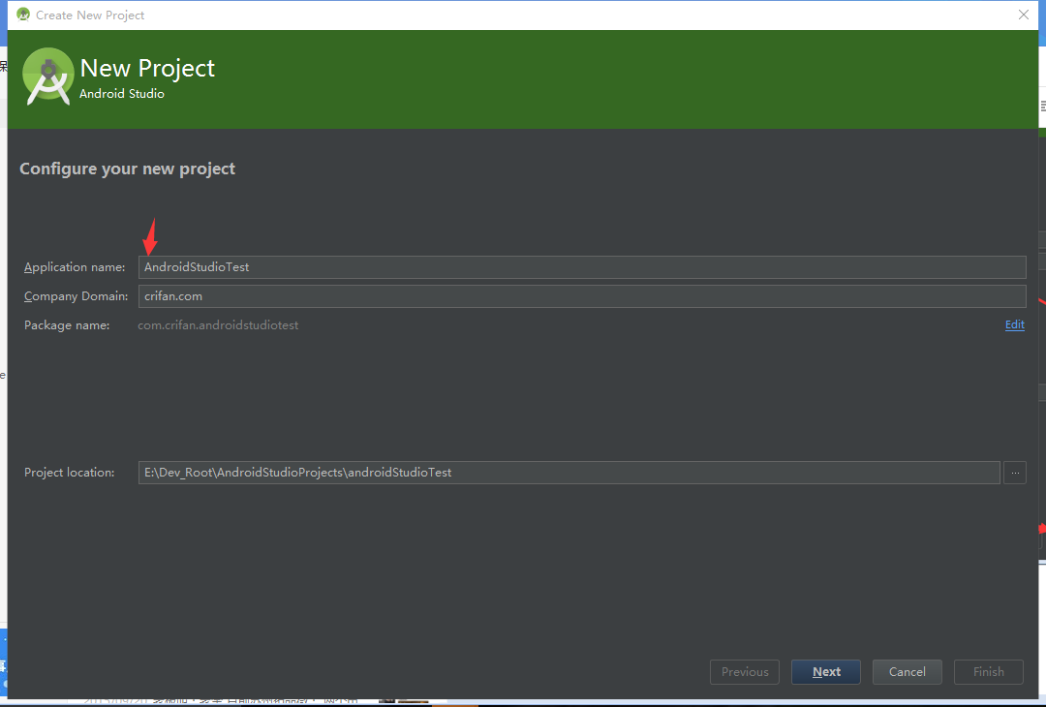Click the 'Project location:' label
The image size is (1046, 707).
click(x=70, y=473)
